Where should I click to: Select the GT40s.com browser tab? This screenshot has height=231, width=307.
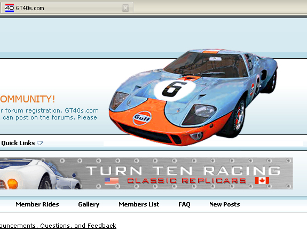click(x=67, y=8)
